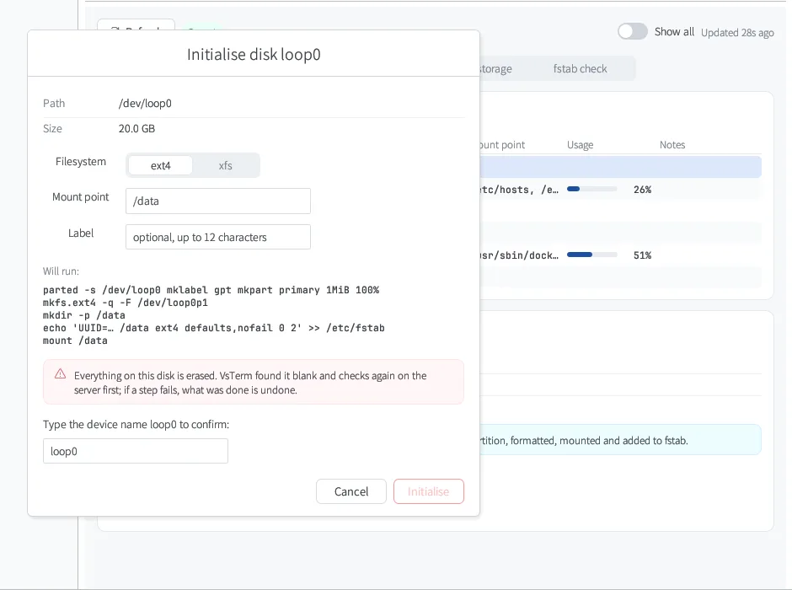Click the Notes column header
The height and width of the screenshot is (590, 792).
(672, 145)
